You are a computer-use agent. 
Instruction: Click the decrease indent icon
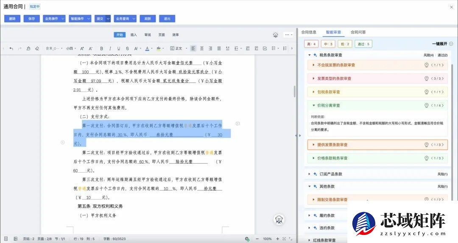click(248, 48)
